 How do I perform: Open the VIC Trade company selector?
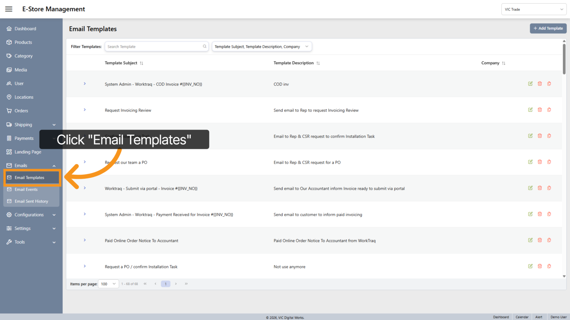tap(534, 9)
